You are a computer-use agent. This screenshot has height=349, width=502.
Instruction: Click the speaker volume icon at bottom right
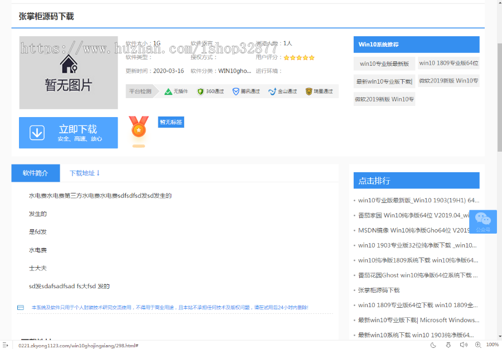(464, 346)
